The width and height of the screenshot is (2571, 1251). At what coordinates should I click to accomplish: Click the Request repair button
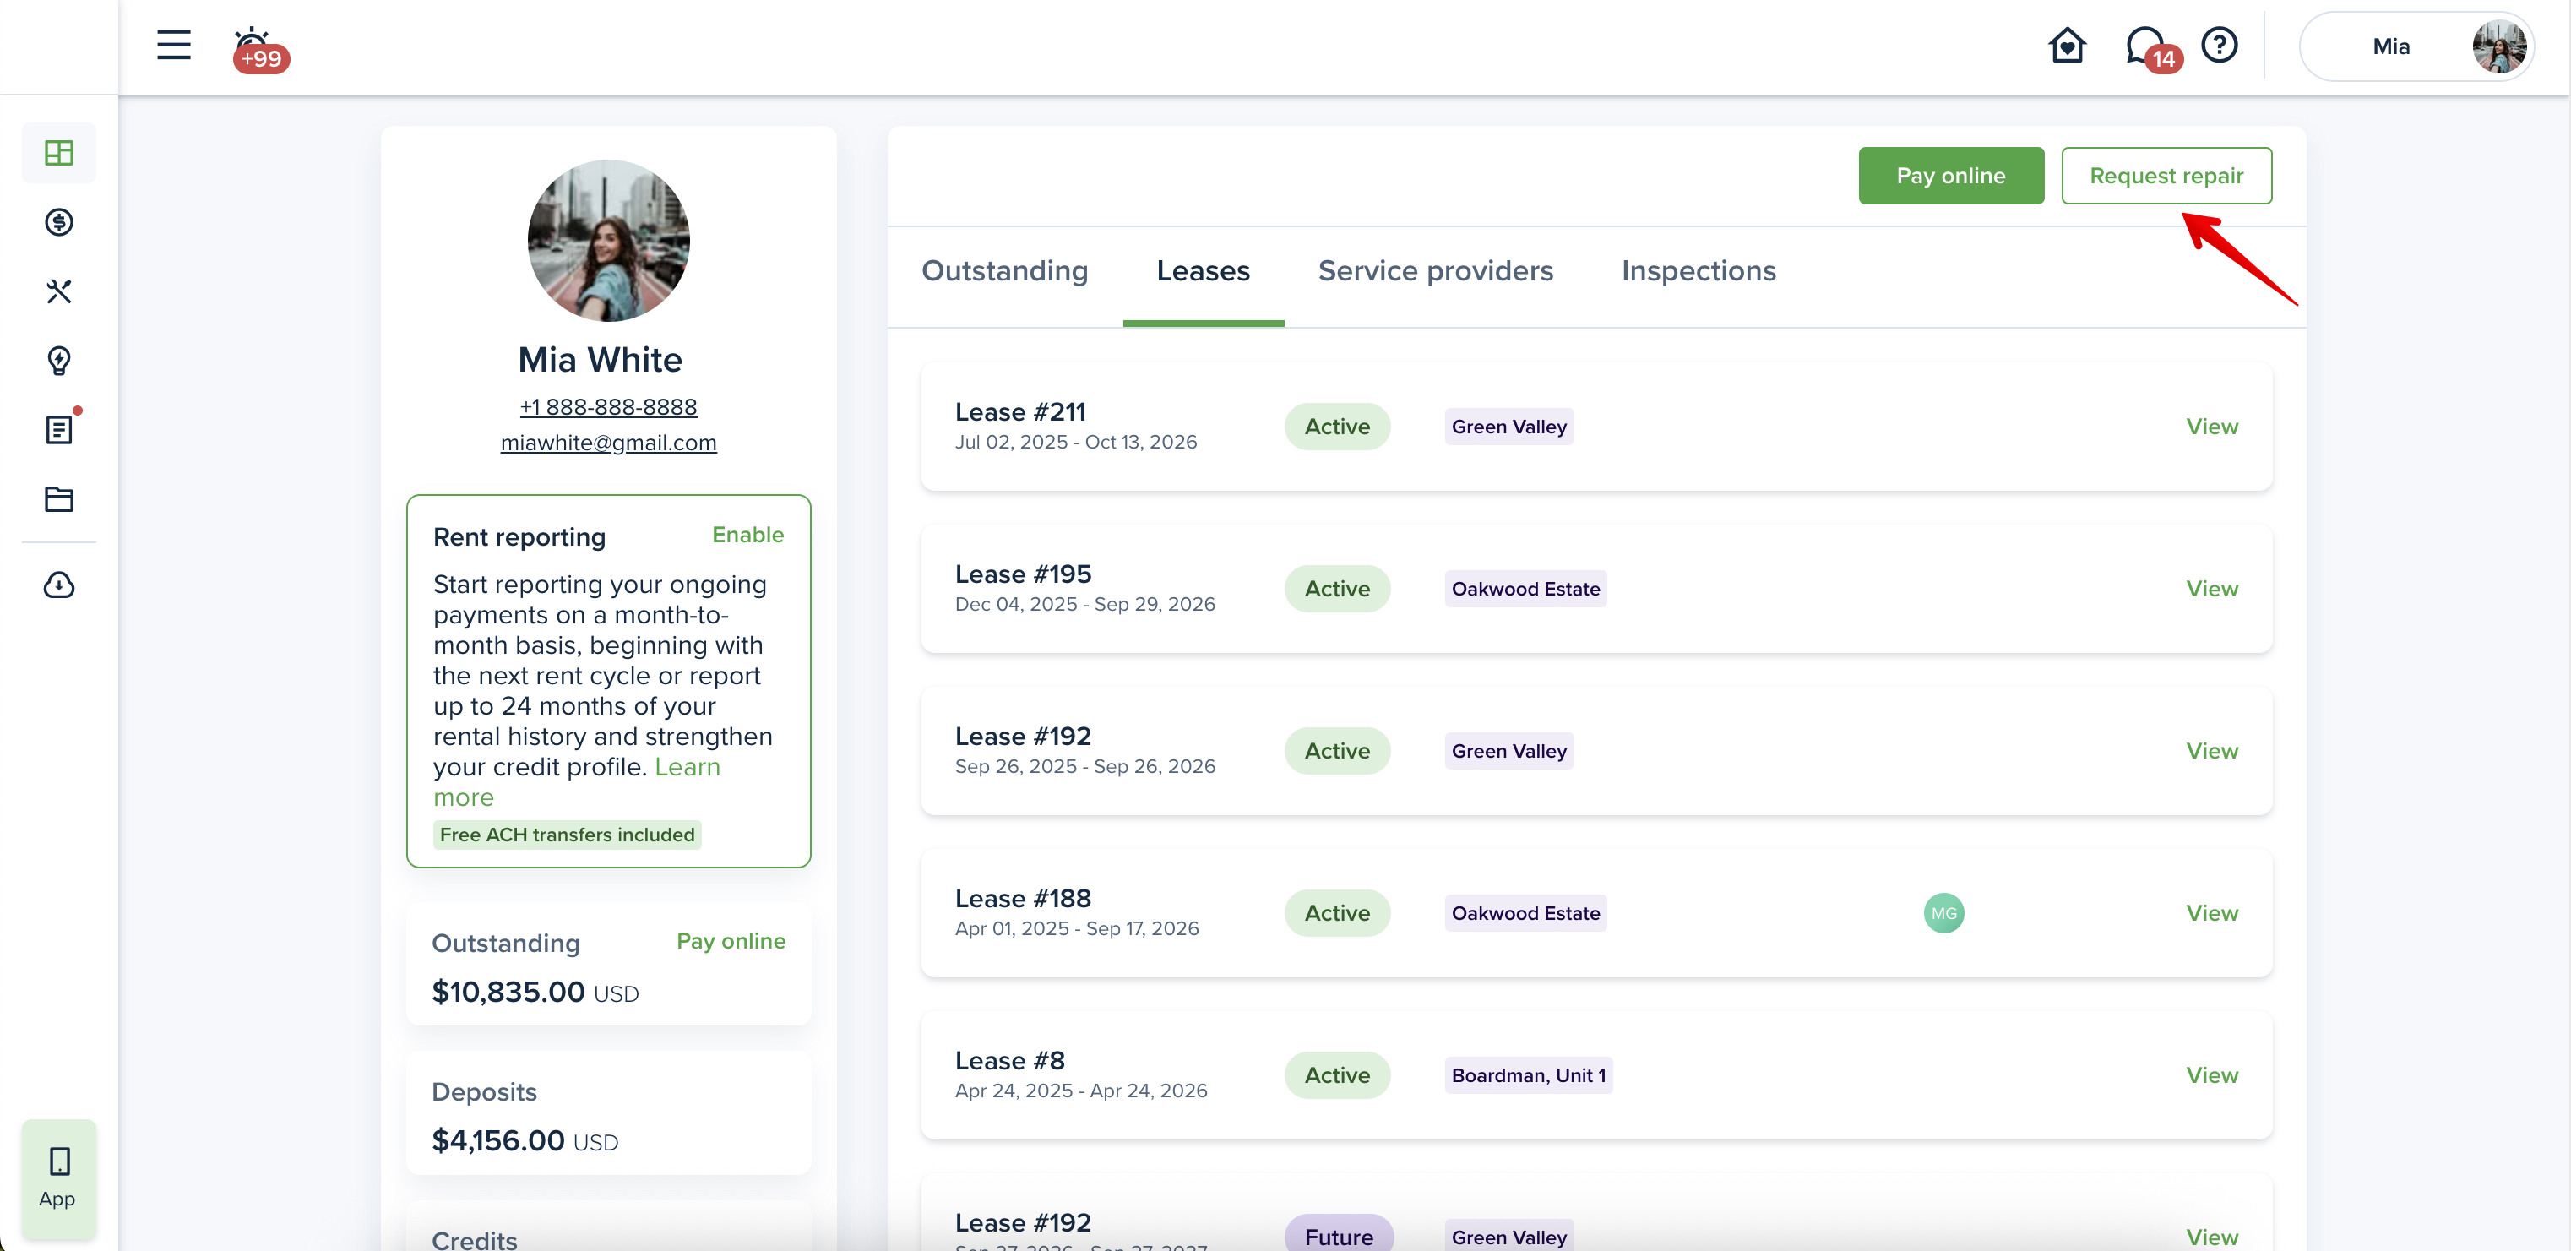[2166, 176]
